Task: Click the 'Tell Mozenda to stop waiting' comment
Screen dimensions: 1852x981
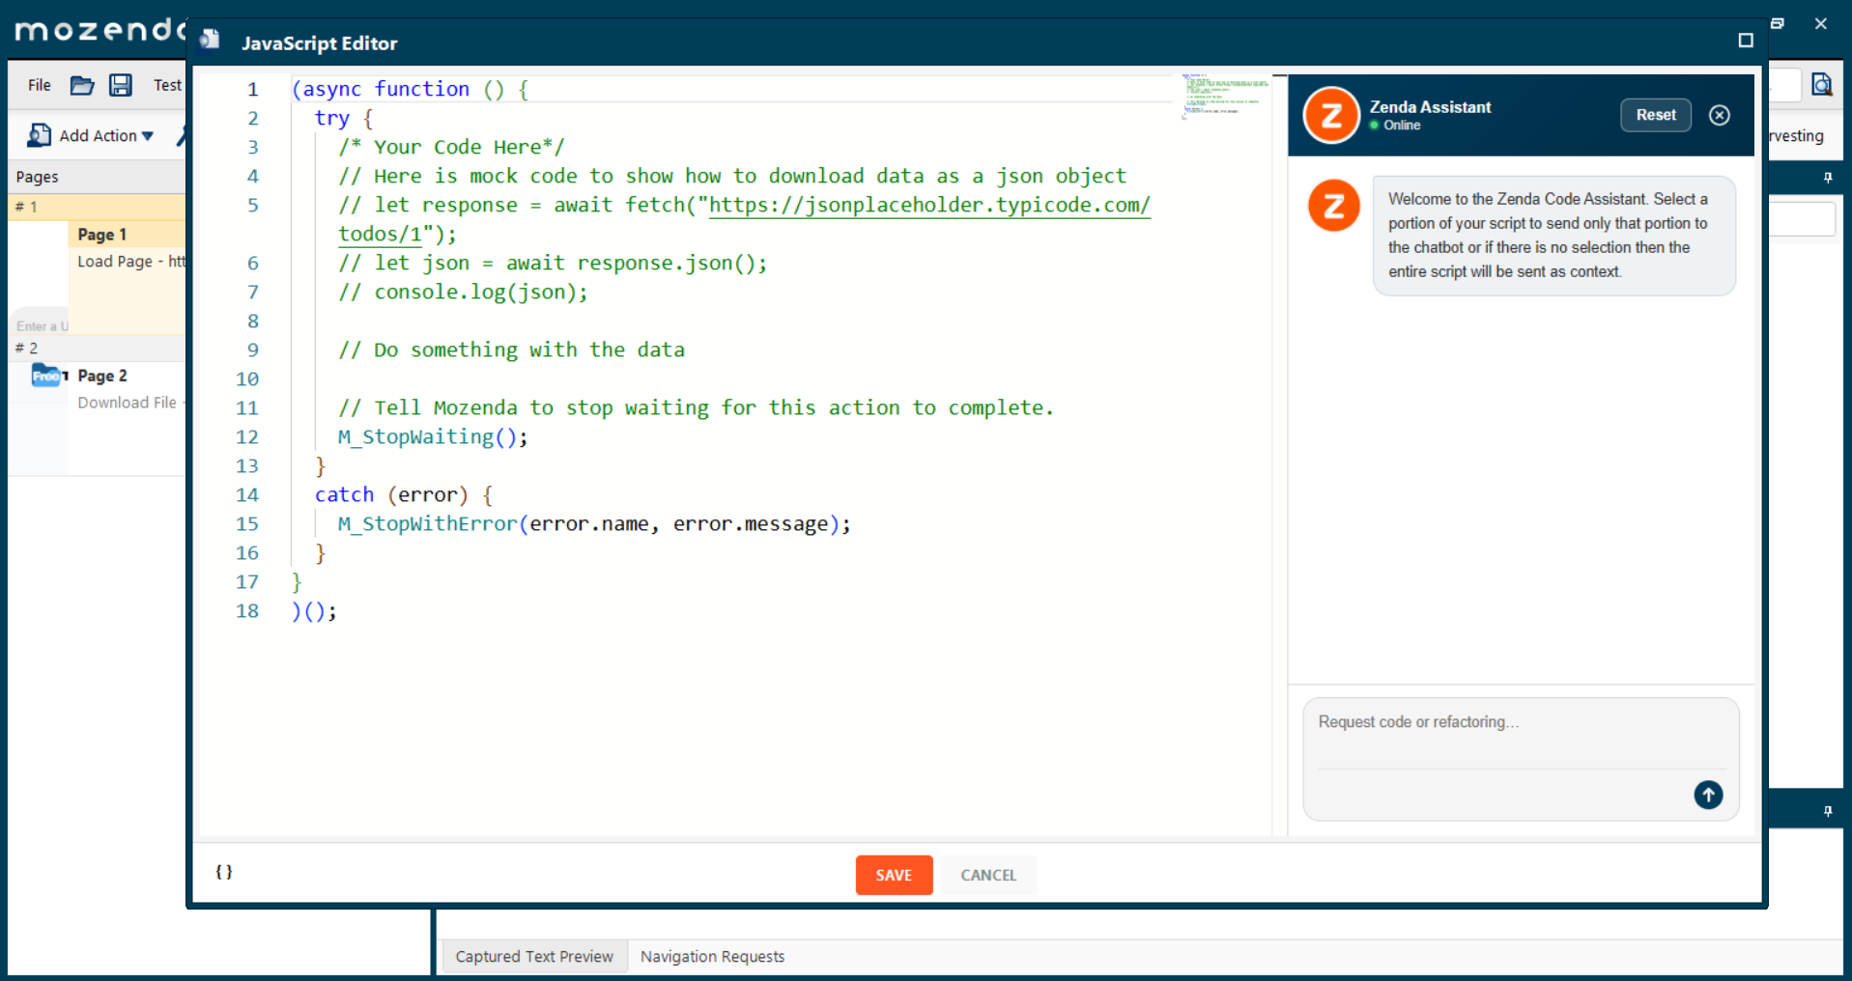Action: click(x=696, y=407)
